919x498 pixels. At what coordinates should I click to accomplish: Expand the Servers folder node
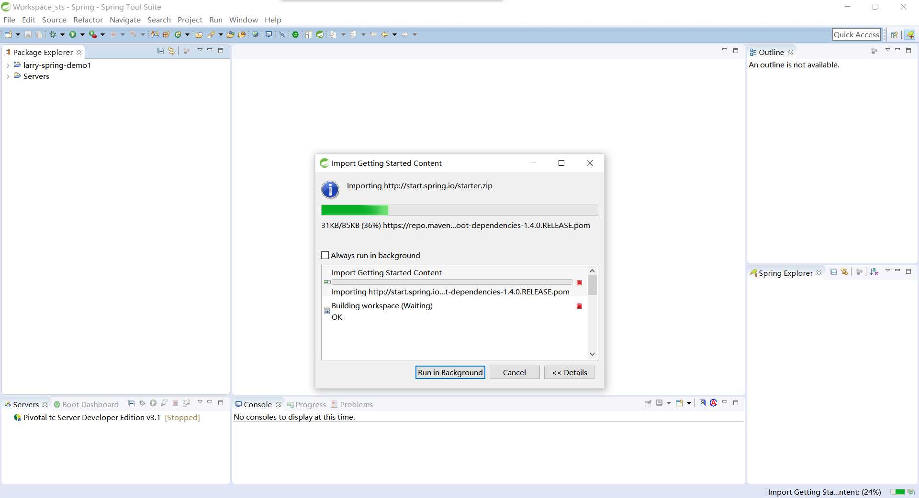(x=8, y=76)
